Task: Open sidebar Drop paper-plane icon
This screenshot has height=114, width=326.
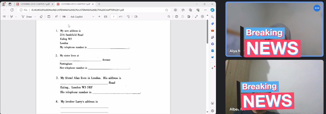Action: (x=212, y=57)
